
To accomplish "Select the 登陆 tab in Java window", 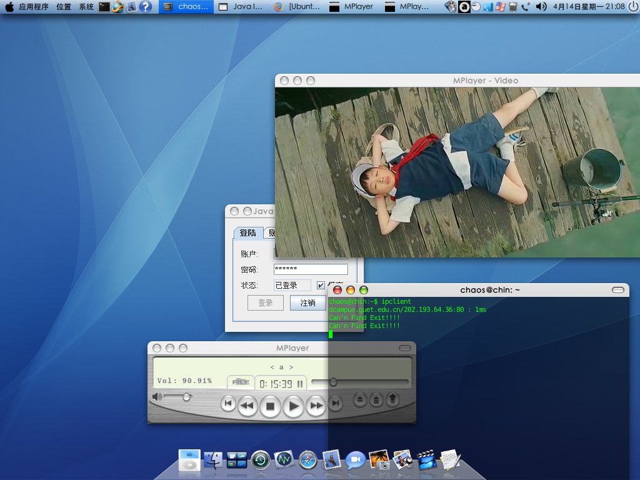I will point(247,232).
